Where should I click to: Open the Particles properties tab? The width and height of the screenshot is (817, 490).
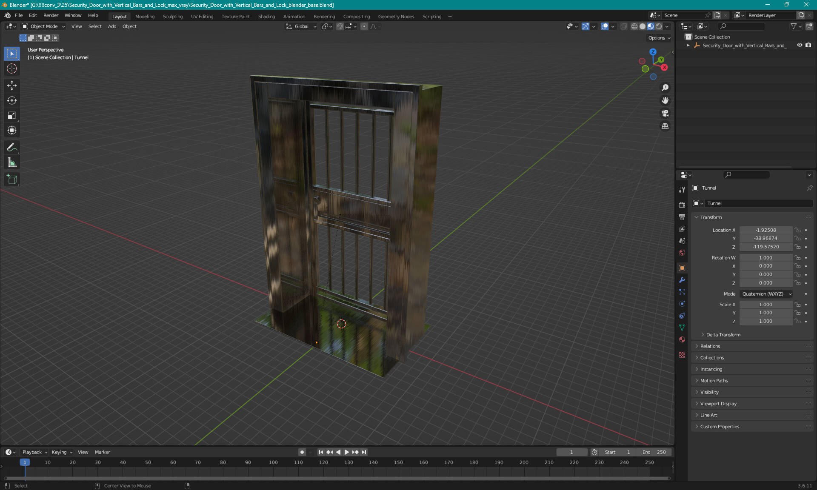point(682,292)
